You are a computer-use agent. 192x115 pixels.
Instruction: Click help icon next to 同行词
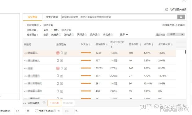click(85, 35)
